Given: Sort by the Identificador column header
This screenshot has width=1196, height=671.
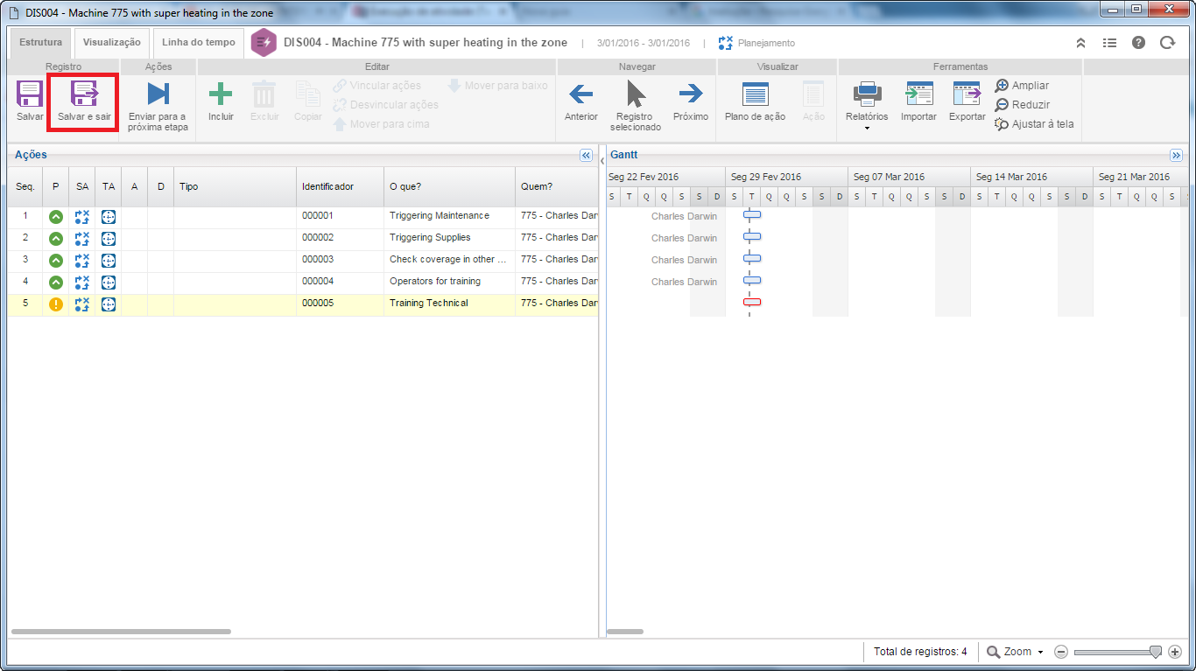Looking at the screenshot, I should (x=340, y=186).
